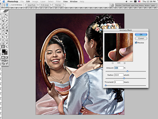158x119 pixels.
Task: Choose the Eyedropper tool
Action: [6, 43]
